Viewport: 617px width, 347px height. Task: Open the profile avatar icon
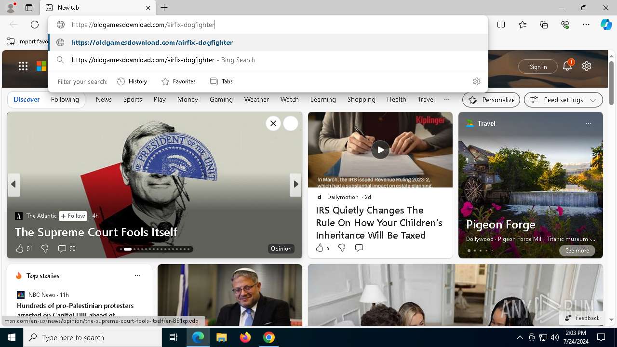[11, 8]
